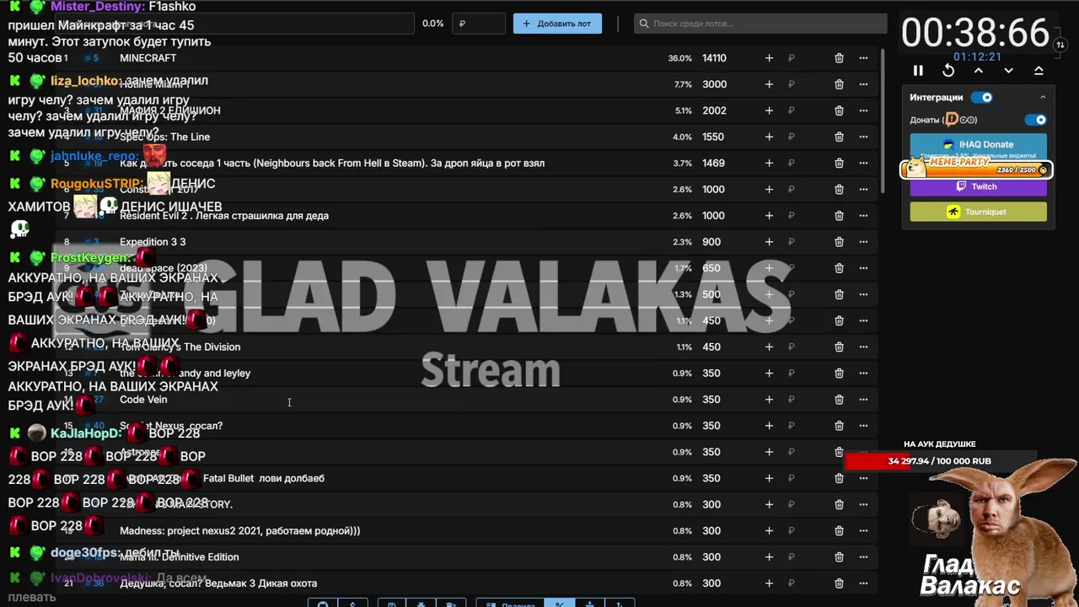Viewport: 1079px width, 607px height.
Task: Pause the auction timer
Action: [918, 71]
